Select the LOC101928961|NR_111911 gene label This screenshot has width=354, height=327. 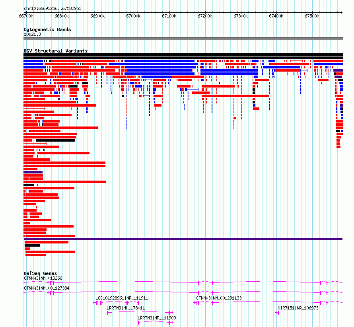[122, 298]
